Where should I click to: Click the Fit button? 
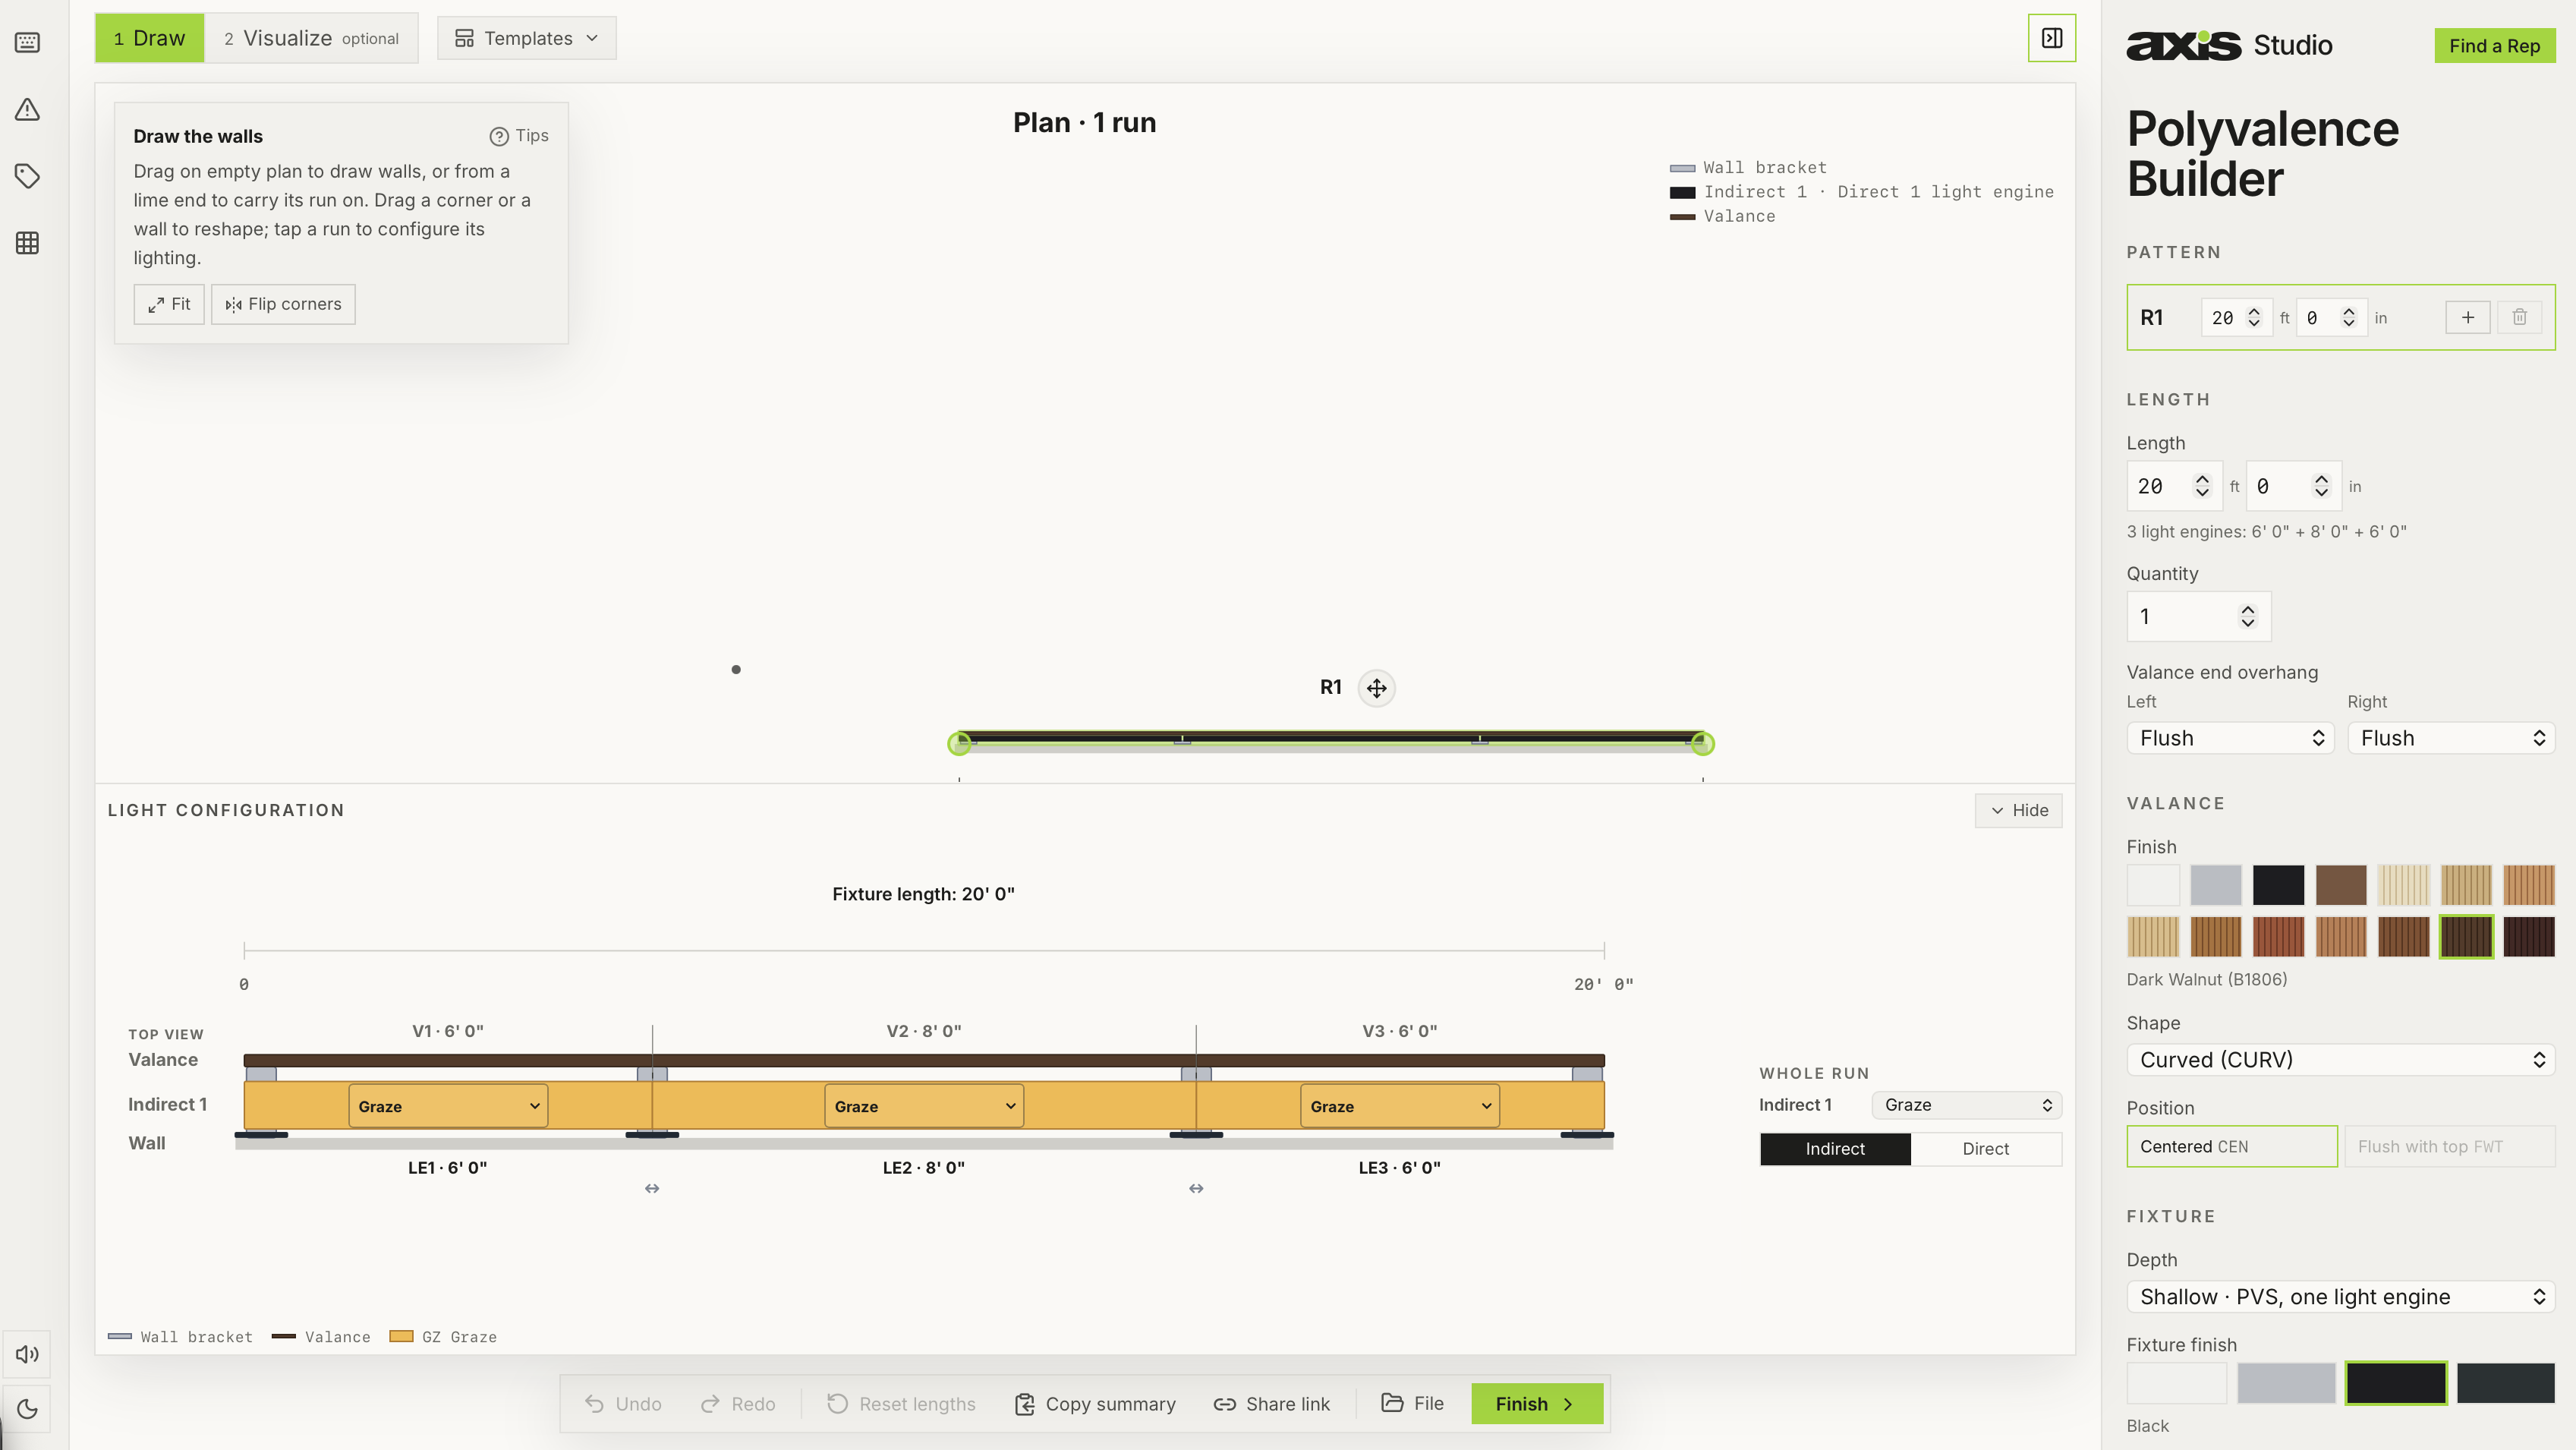169,304
